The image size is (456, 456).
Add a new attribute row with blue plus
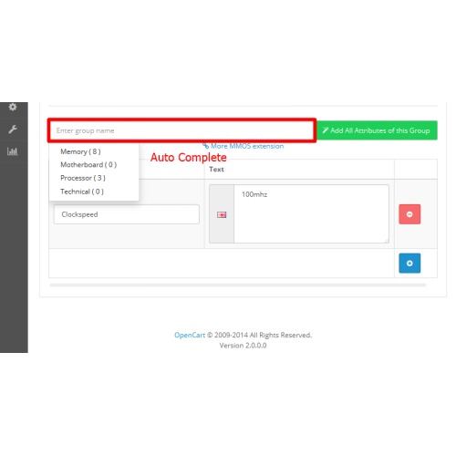click(409, 264)
